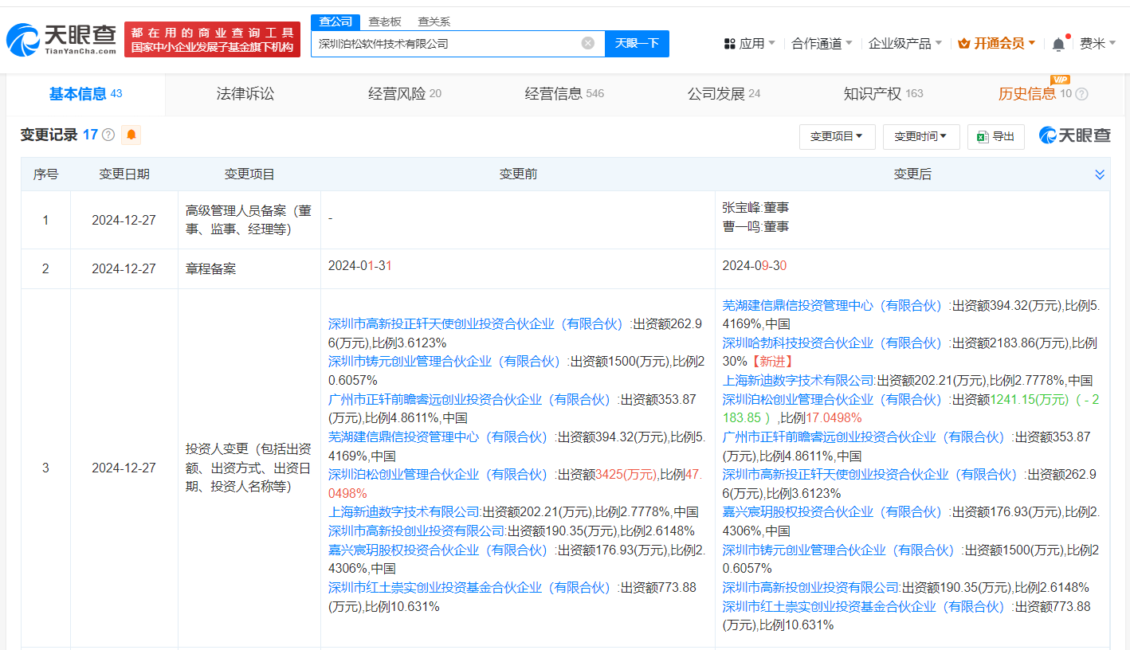This screenshot has height=650, width=1130.
Task: Click the help icon next to 变更记录 17
Action: 108,135
